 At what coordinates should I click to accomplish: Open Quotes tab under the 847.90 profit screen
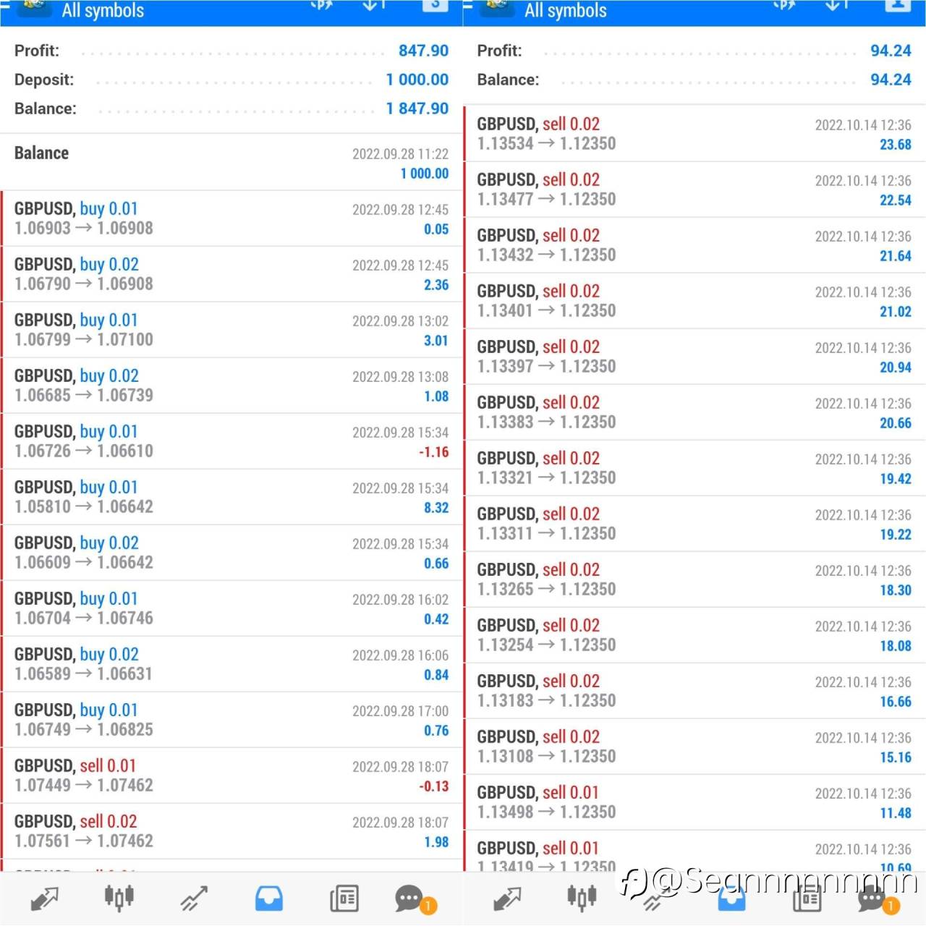44,899
